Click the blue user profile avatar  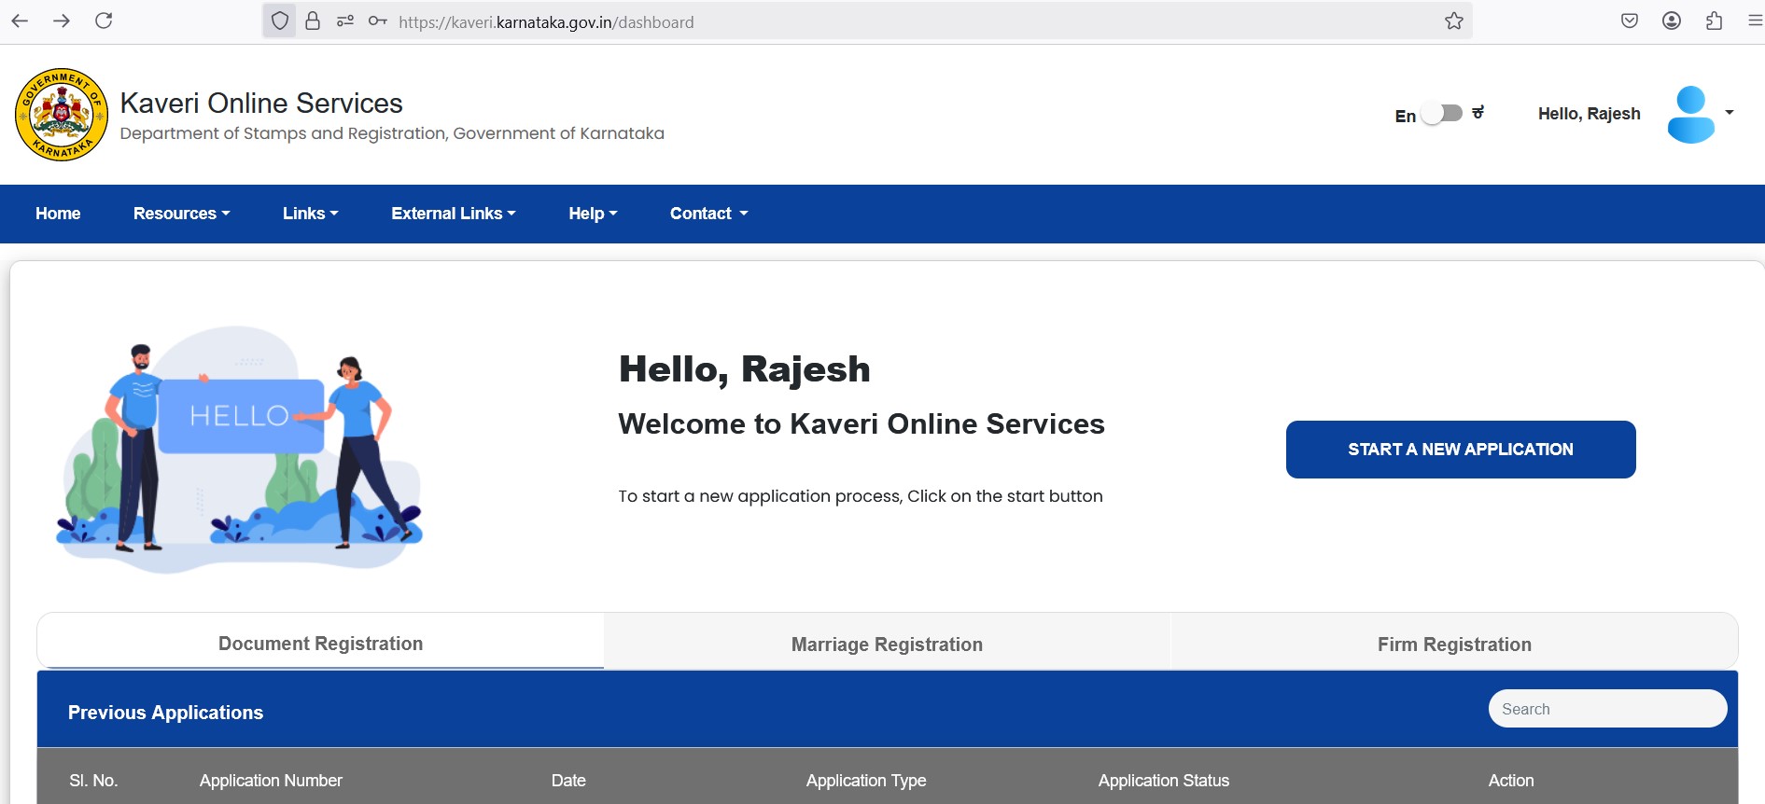coord(1691,115)
